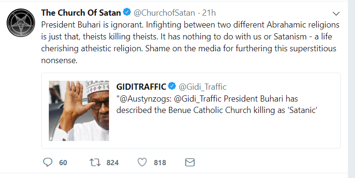The image size is (355, 178).
Task: View the 60 replies count
Action: 63,163
